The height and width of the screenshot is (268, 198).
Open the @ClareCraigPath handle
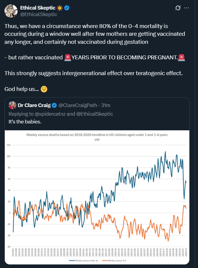pos(78,105)
